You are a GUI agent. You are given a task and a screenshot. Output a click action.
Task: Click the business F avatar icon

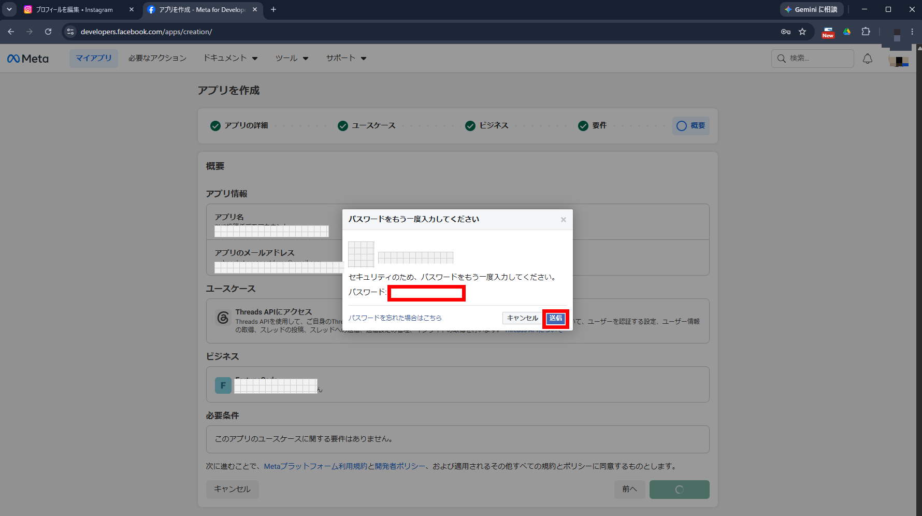(x=223, y=385)
